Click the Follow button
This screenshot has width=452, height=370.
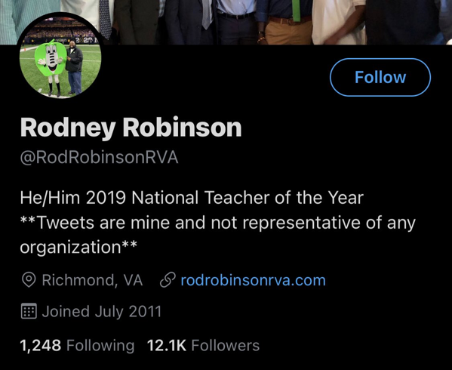(380, 77)
